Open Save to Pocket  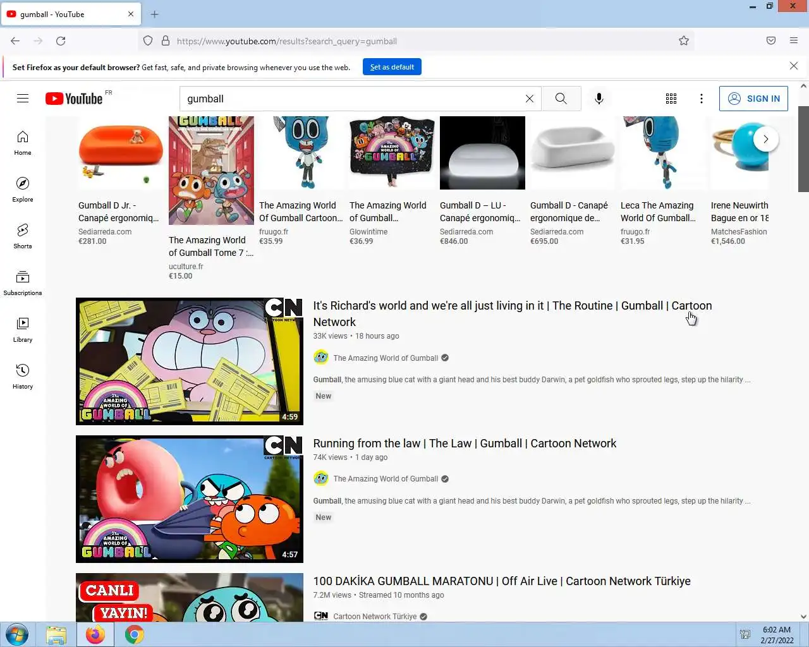[x=771, y=41]
